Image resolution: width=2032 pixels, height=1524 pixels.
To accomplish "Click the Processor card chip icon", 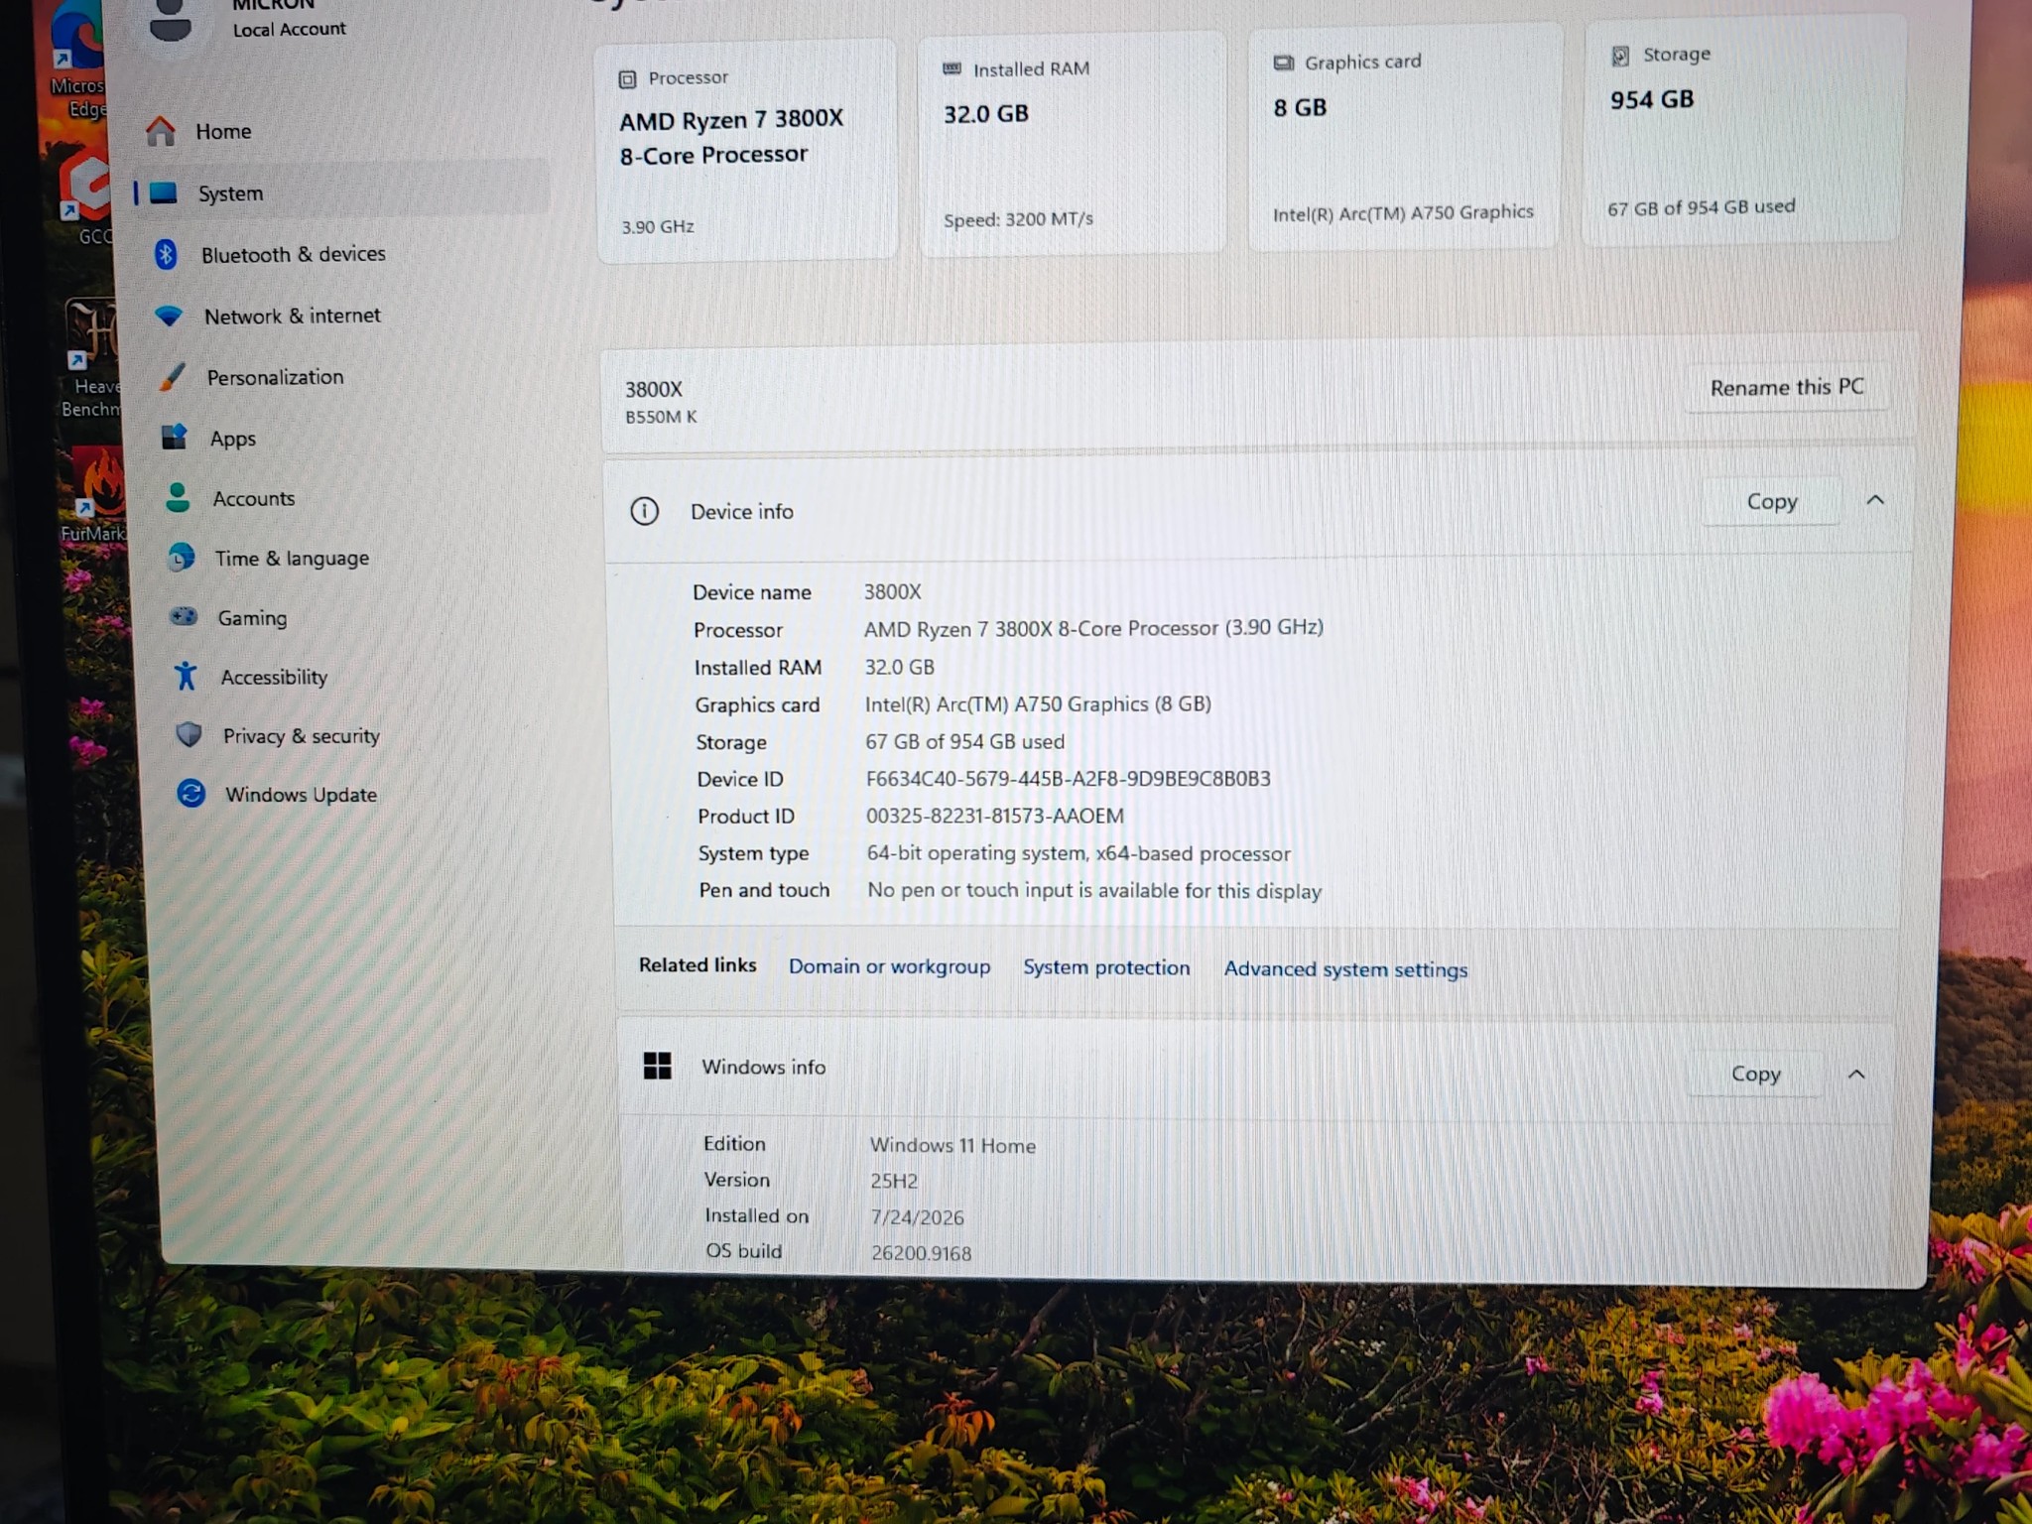I will [x=627, y=79].
